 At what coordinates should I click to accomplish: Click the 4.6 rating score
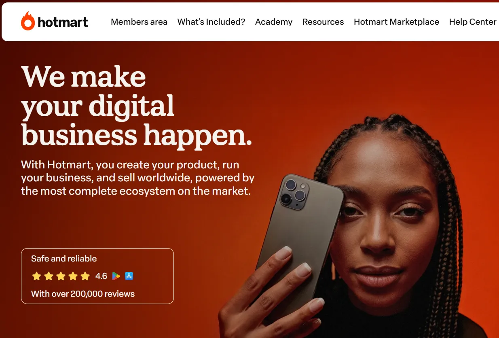tap(101, 276)
